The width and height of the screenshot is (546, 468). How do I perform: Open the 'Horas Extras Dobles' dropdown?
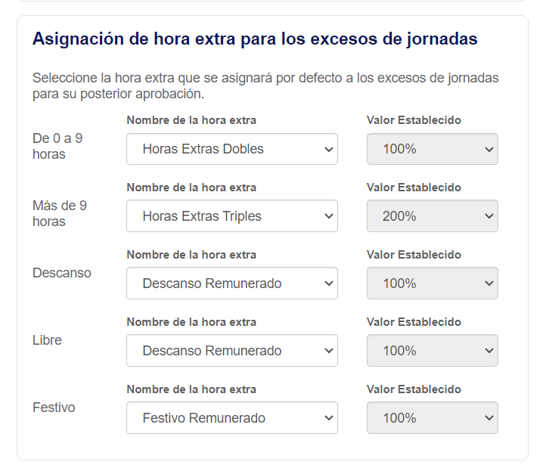click(231, 149)
